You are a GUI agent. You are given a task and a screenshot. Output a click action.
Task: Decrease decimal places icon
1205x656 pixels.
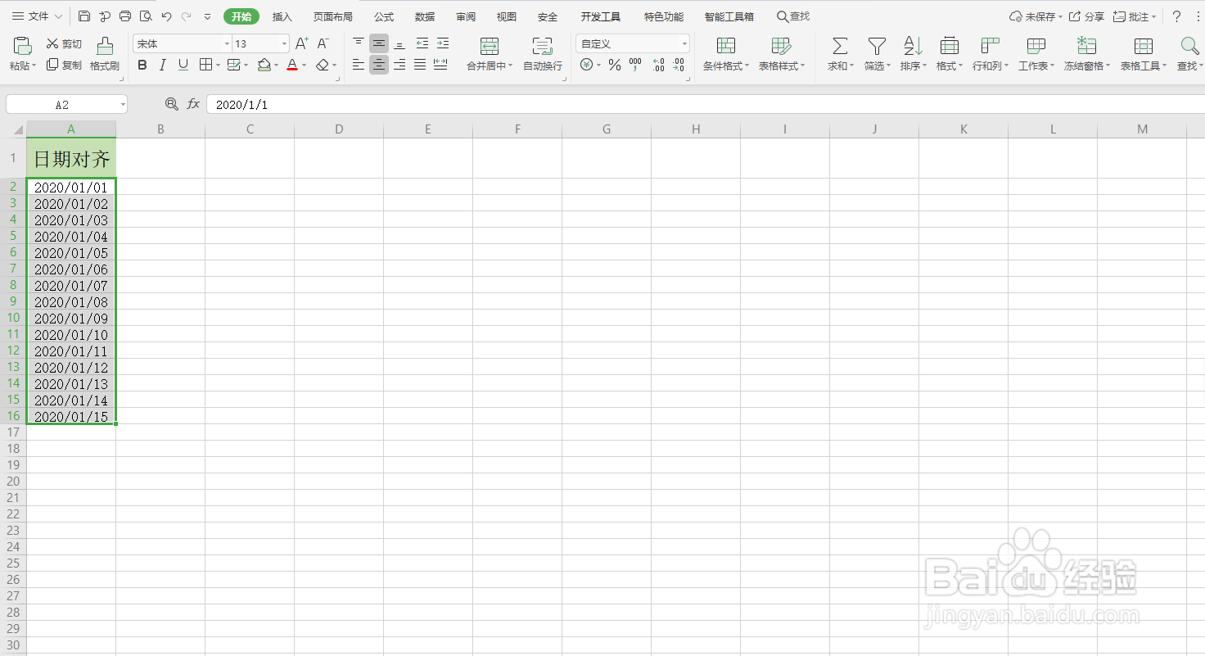pos(679,65)
